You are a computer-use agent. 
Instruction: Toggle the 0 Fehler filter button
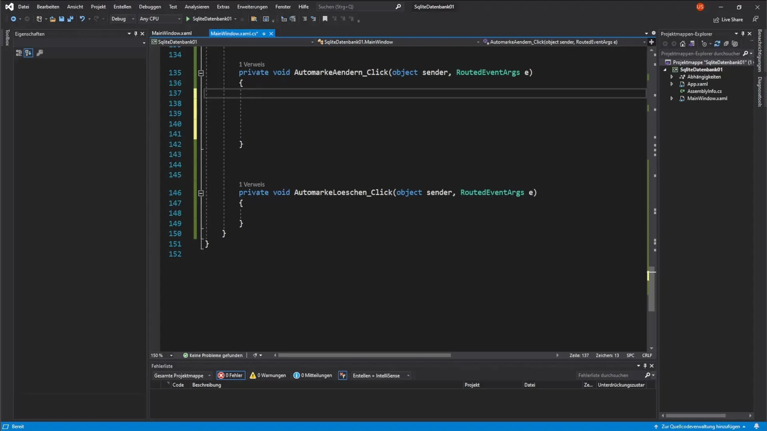coord(231,376)
